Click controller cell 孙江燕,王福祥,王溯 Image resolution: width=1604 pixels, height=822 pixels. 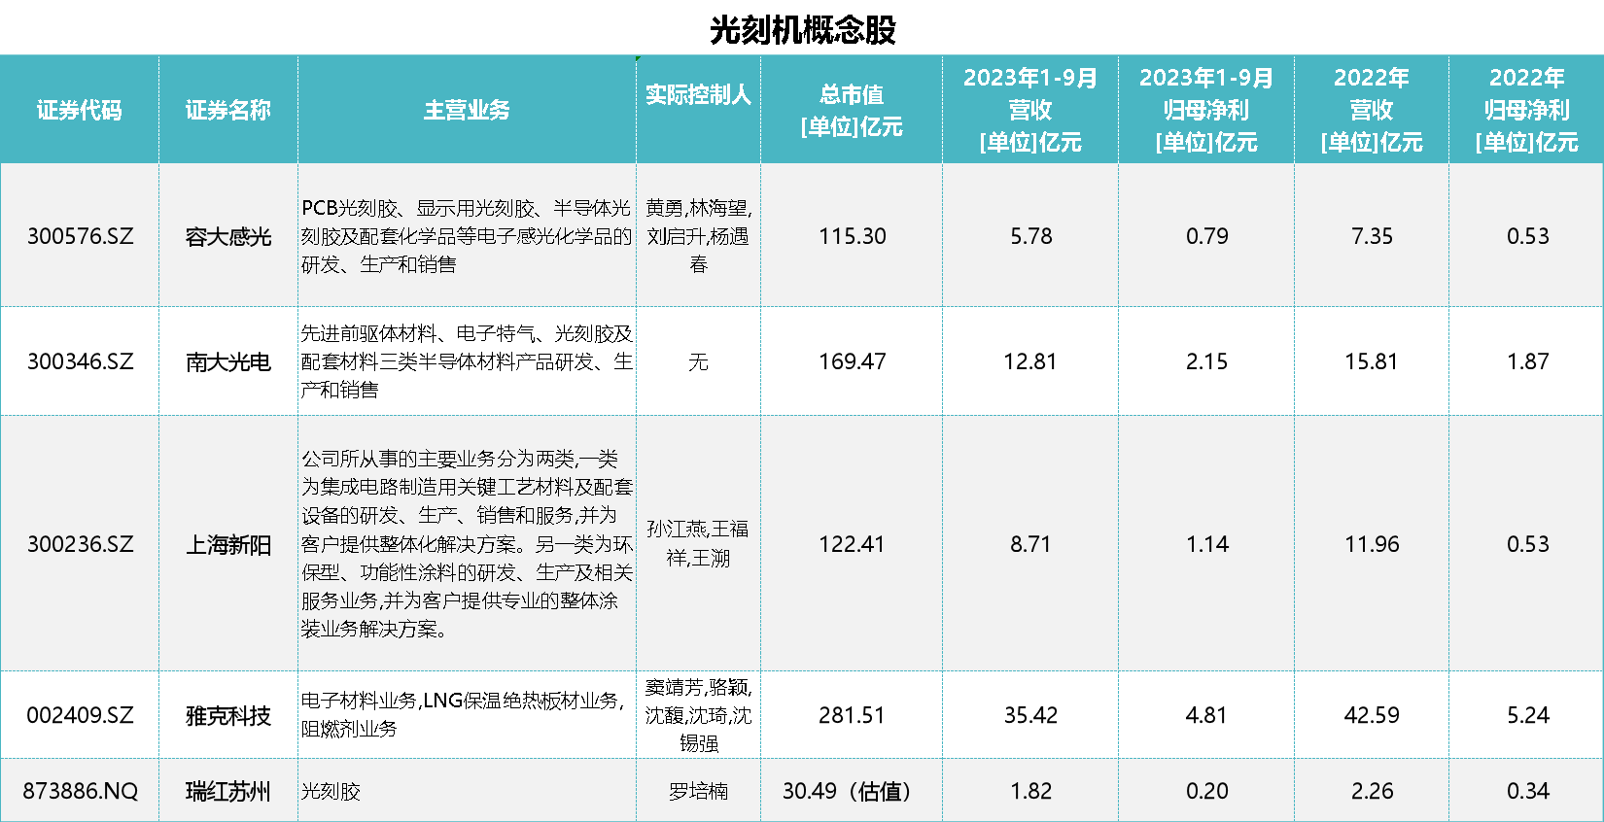(698, 543)
